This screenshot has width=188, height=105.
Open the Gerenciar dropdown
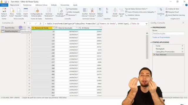pyautogui.click(x=71, y=15)
